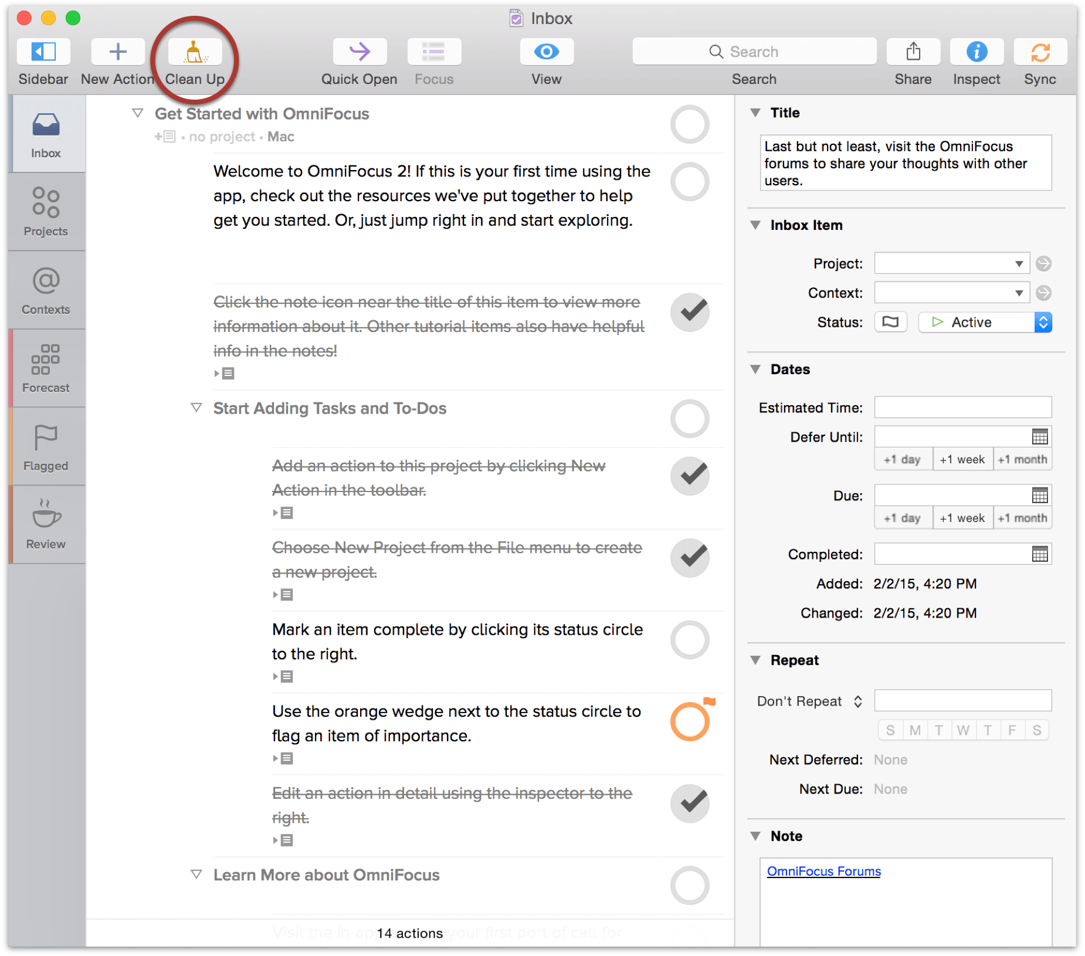1085x956 pixels.
Task: Open calendar picker for Completed date
Action: (1040, 554)
